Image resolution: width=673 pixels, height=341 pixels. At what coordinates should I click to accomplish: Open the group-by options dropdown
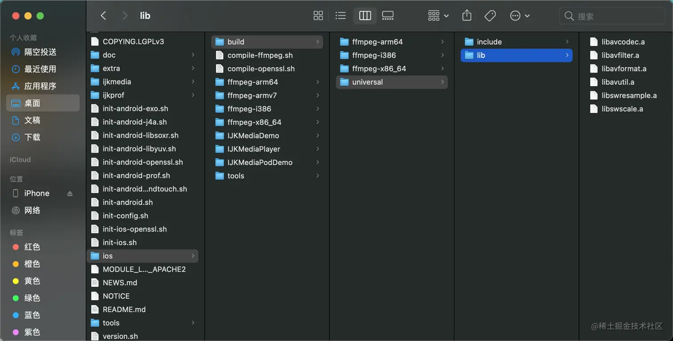438,16
